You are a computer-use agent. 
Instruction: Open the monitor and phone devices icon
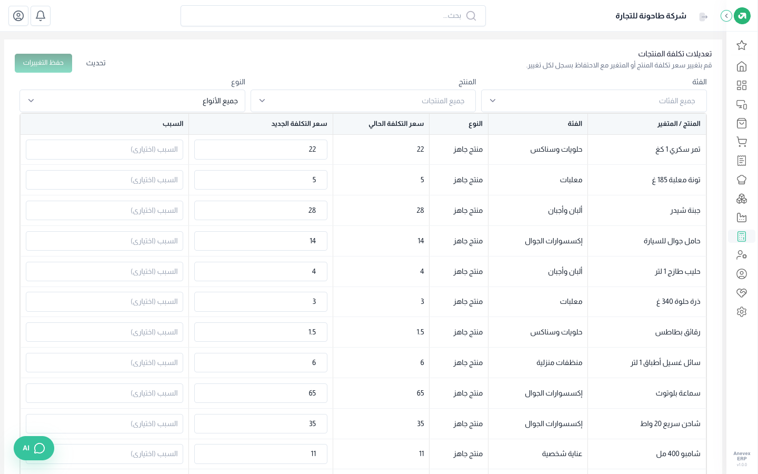[x=742, y=104]
